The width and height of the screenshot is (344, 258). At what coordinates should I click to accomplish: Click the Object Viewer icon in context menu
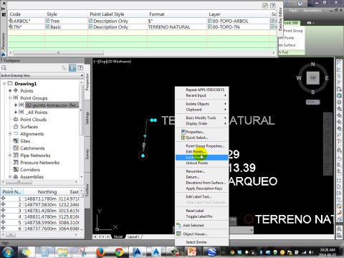178,234
